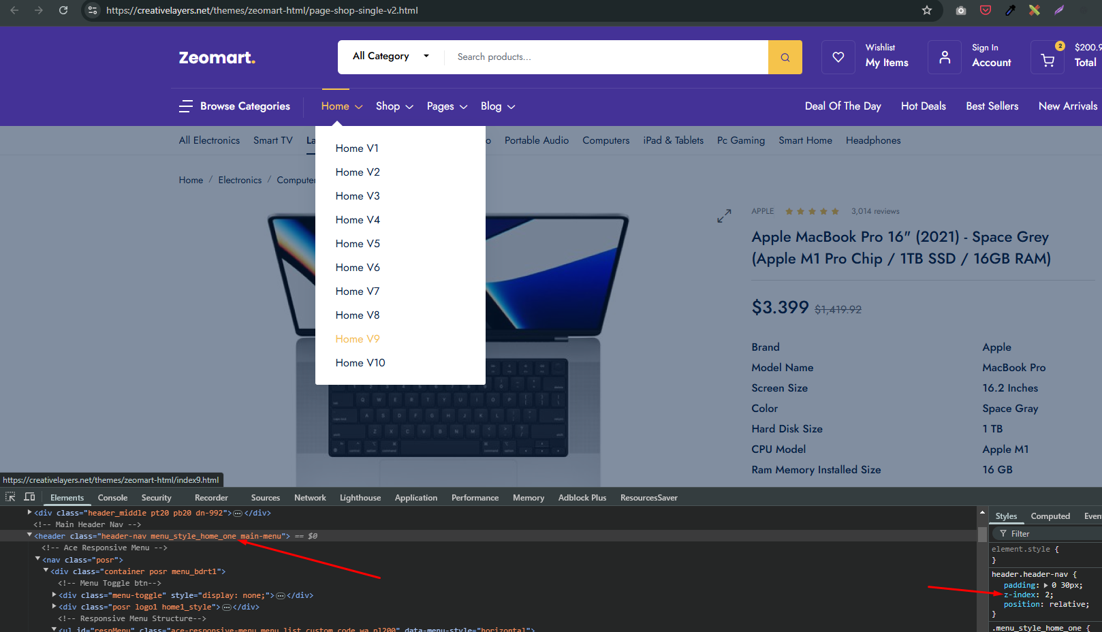Screen dimensions: 1102x632
Task: Click the 3,014 reviews link
Action: tap(875, 211)
